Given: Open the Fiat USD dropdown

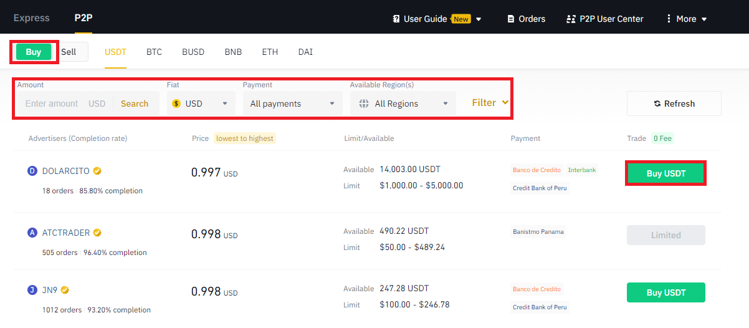Looking at the screenshot, I should [x=201, y=104].
